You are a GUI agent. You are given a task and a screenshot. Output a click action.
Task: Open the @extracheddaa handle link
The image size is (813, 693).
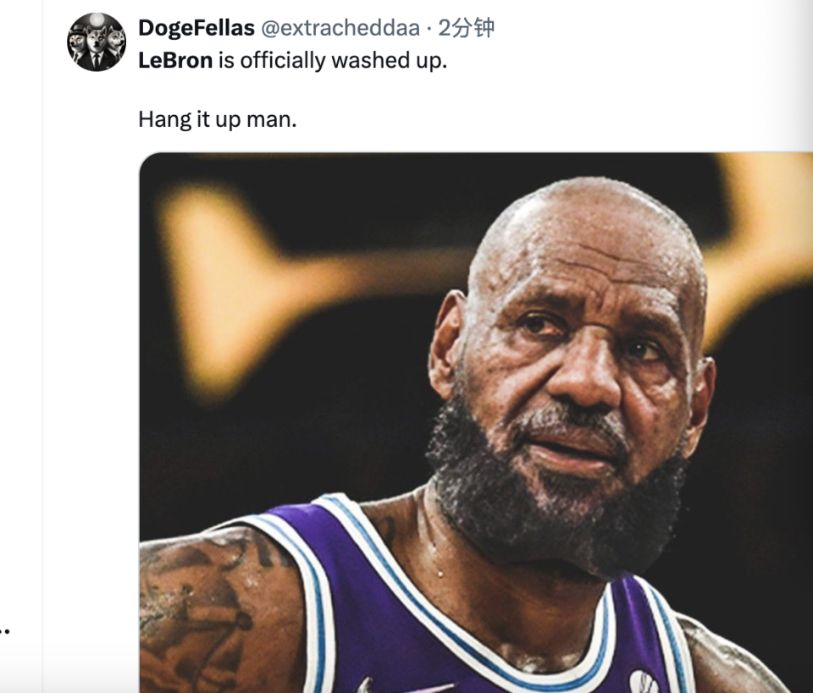click(340, 28)
